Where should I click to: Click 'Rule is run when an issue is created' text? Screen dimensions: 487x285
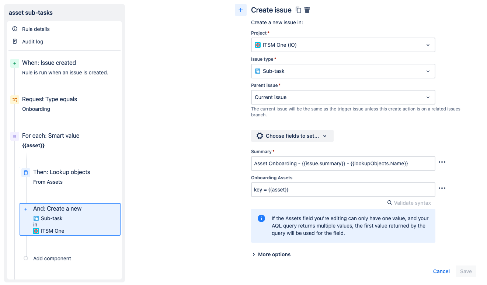pos(65,73)
